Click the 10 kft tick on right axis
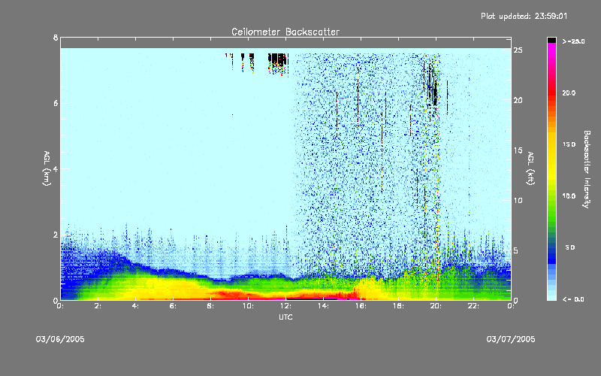The width and height of the screenshot is (601, 376). [x=518, y=200]
